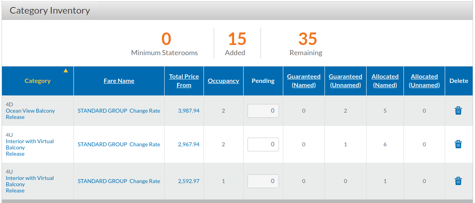Sort by Guaranteed (Unnamed) column
The width and height of the screenshot is (475, 203).
(345, 81)
